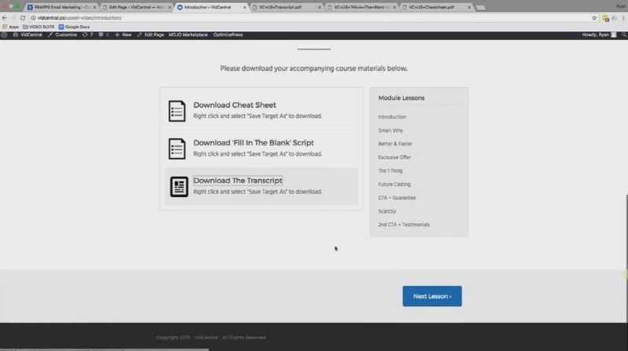Open the comments bubble in admin bar
Image resolution: width=628 pixels, height=351 pixels.
coord(104,35)
